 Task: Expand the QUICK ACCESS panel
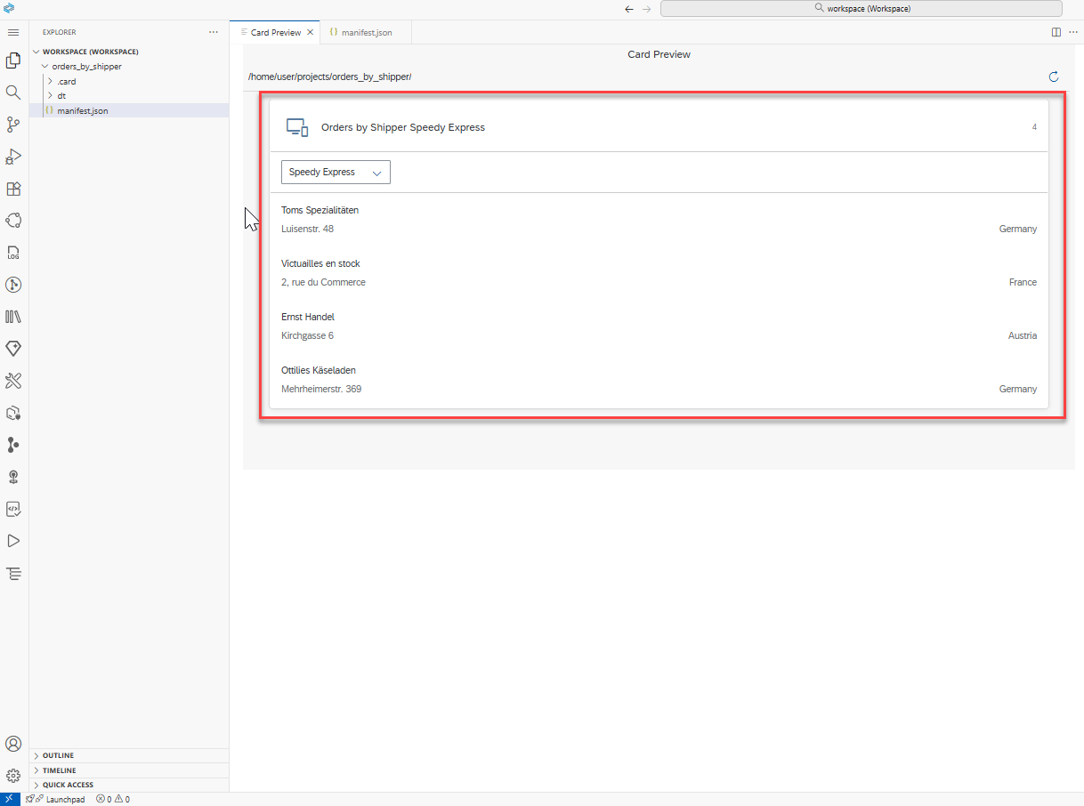pos(129,785)
